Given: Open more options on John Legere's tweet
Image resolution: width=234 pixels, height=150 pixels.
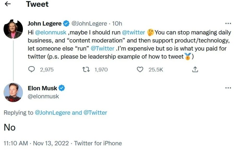Looking at the screenshot, I should click(228, 23).
